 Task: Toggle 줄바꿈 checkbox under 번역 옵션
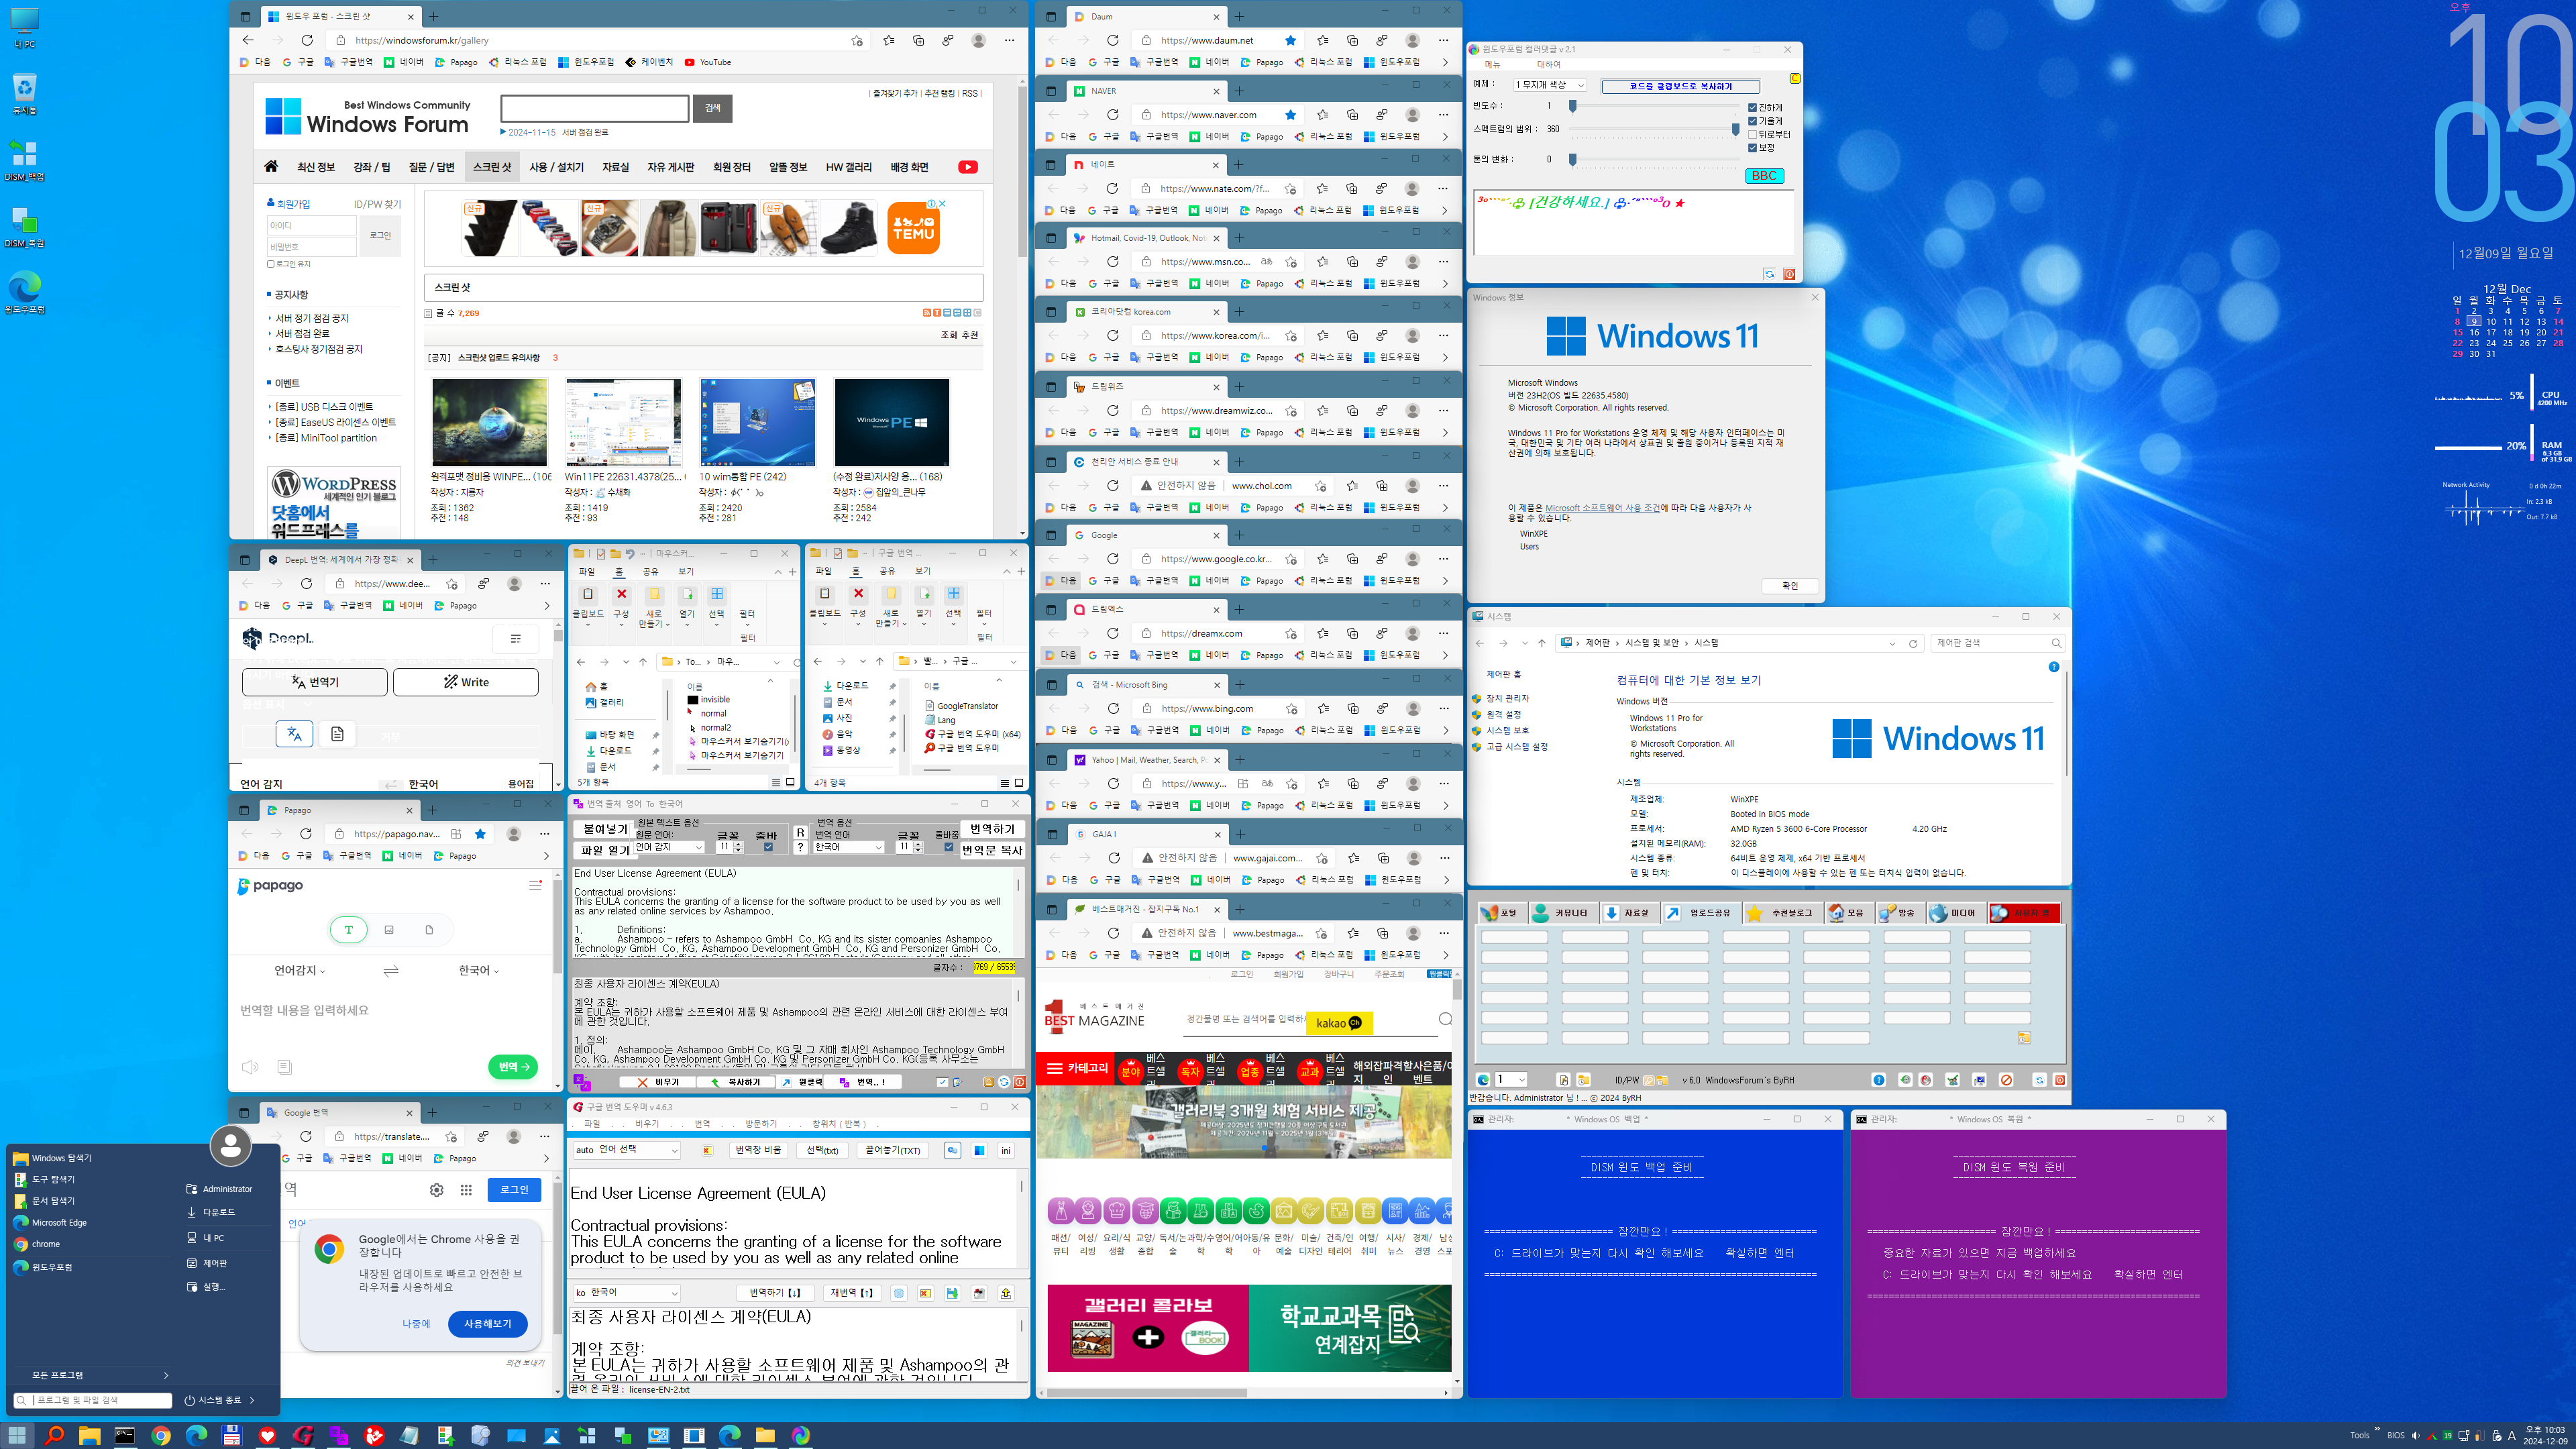pyautogui.click(x=948, y=847)
